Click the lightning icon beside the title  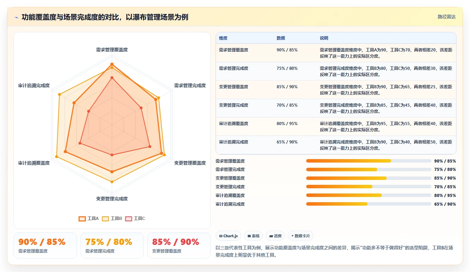tap(17, 17)
